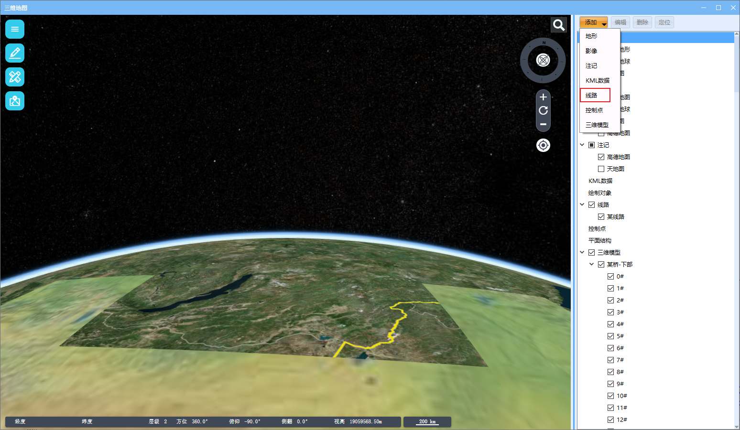Screen dimensions: 740x430
Task: Click the 添加 dropdown button
Action: click(x=594, y=22)
